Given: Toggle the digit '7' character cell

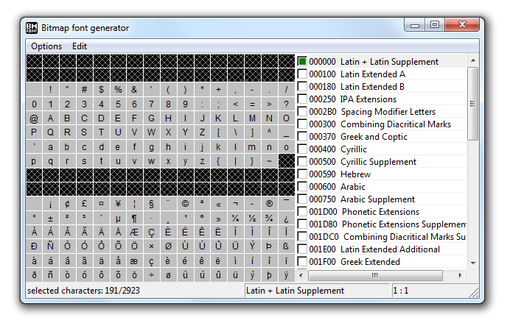Looking at the screenshot, I should pyautogui.click(x=151, y=104).
